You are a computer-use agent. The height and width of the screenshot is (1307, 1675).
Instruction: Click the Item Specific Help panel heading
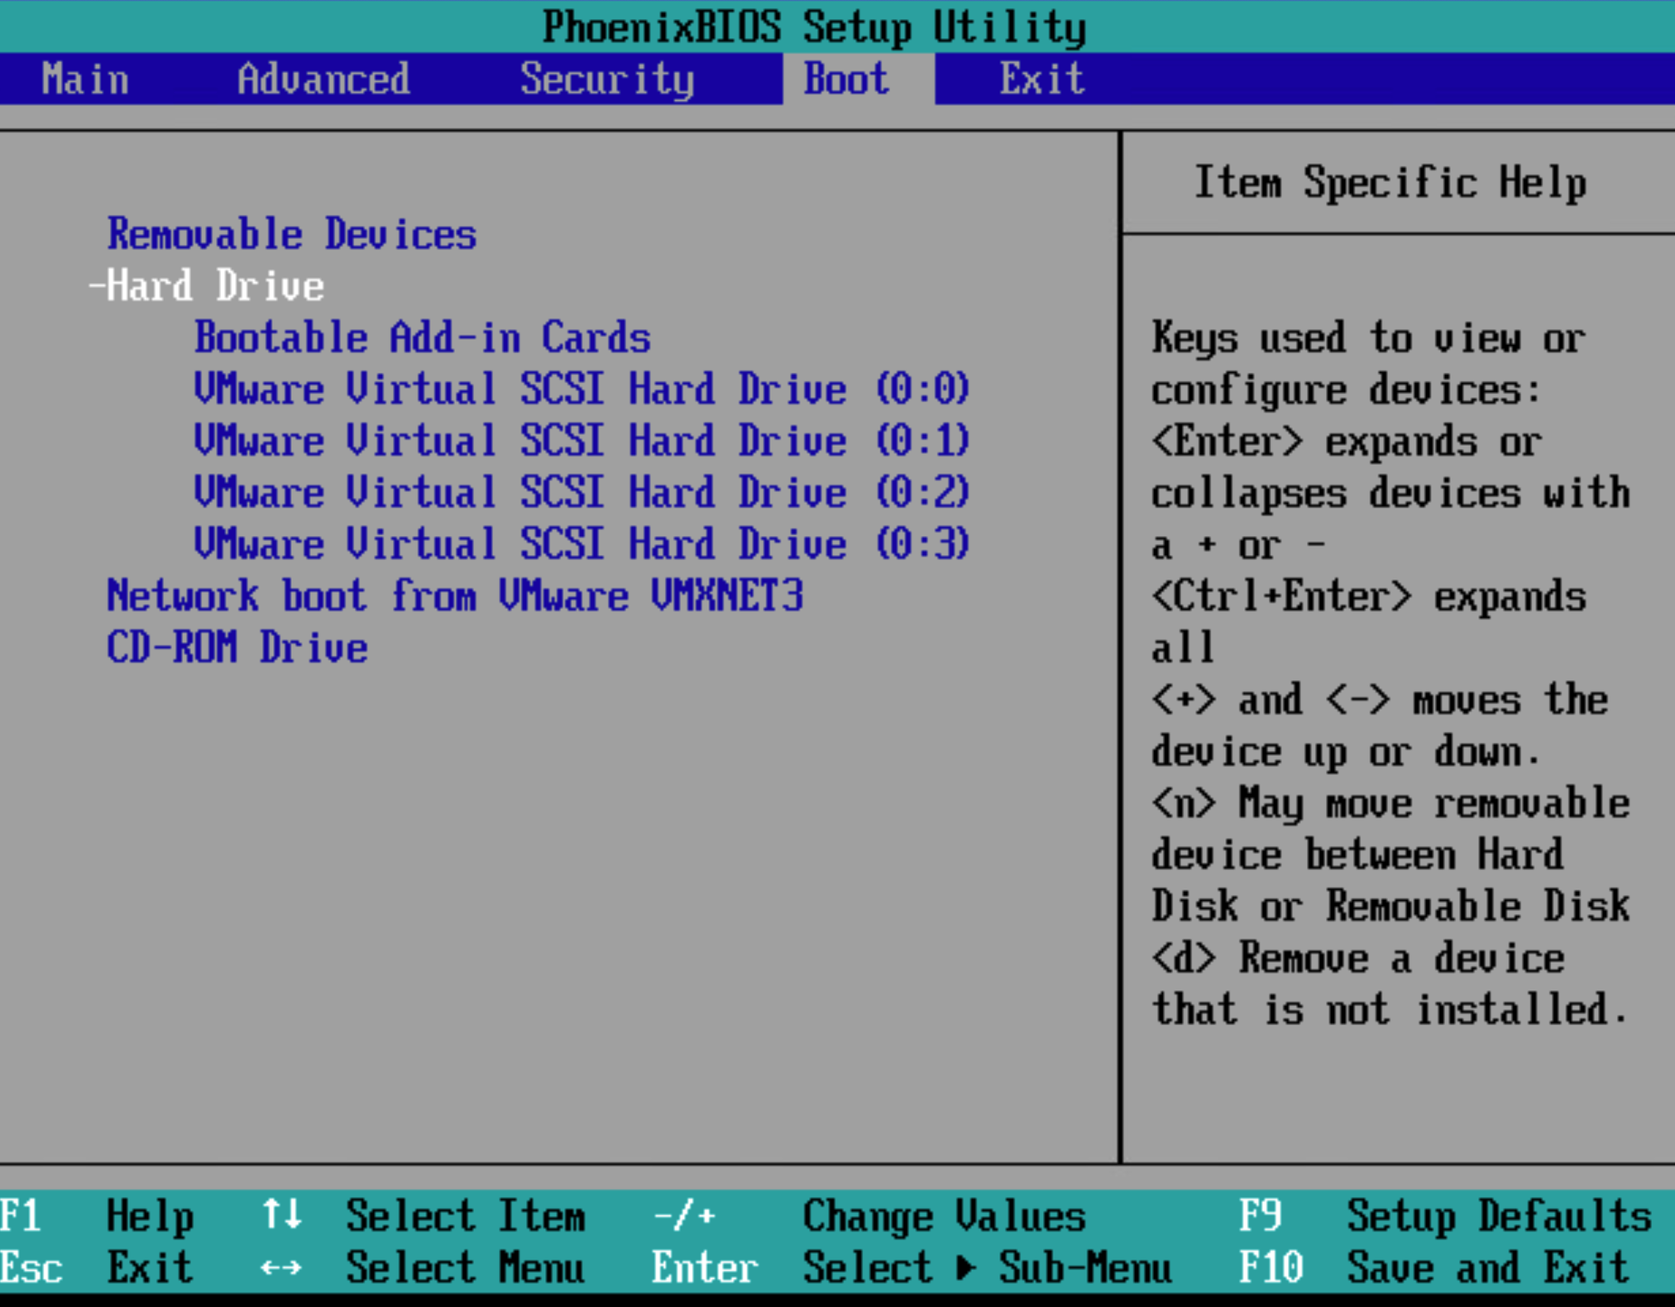click(1391, 183)
